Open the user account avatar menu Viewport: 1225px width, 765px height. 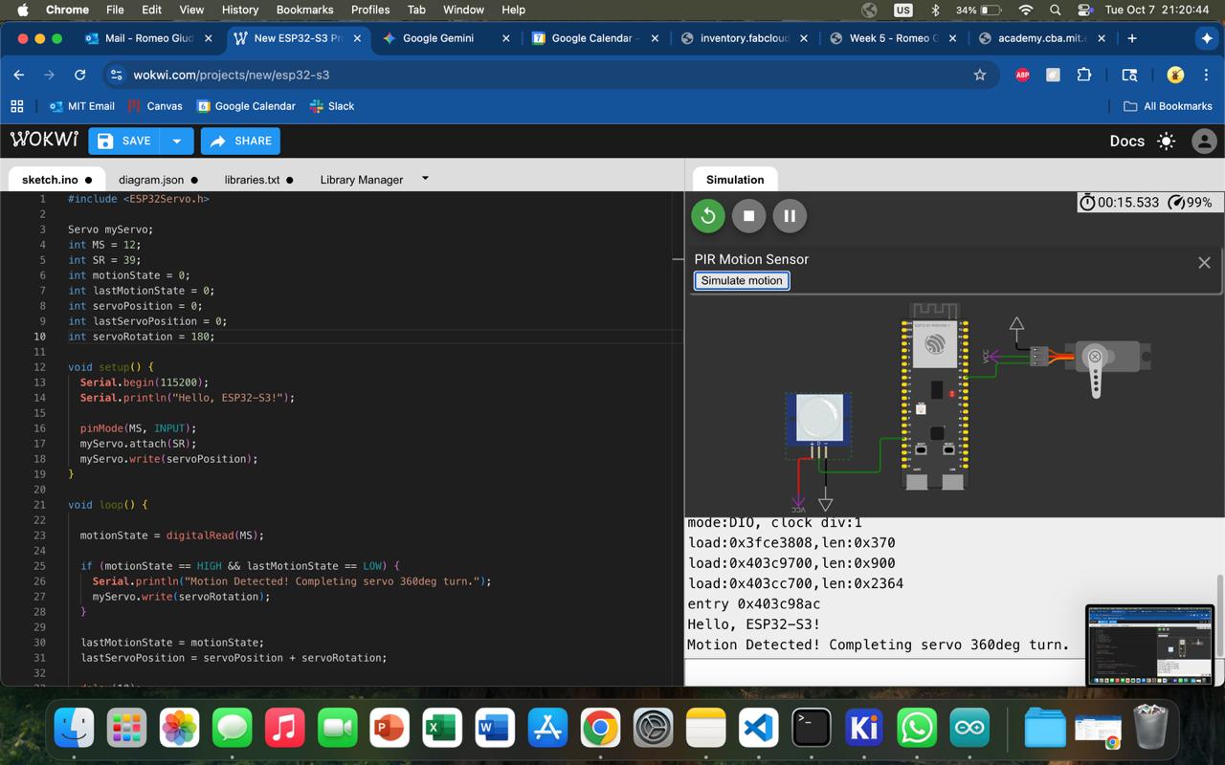point(1204,142)
